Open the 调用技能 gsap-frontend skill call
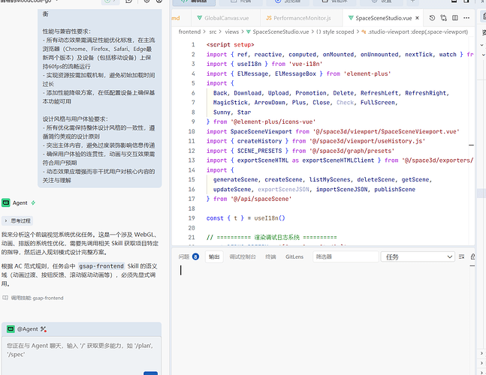This screenshot has width=486, height=375. pyautogui.click(x=33, y=298)
